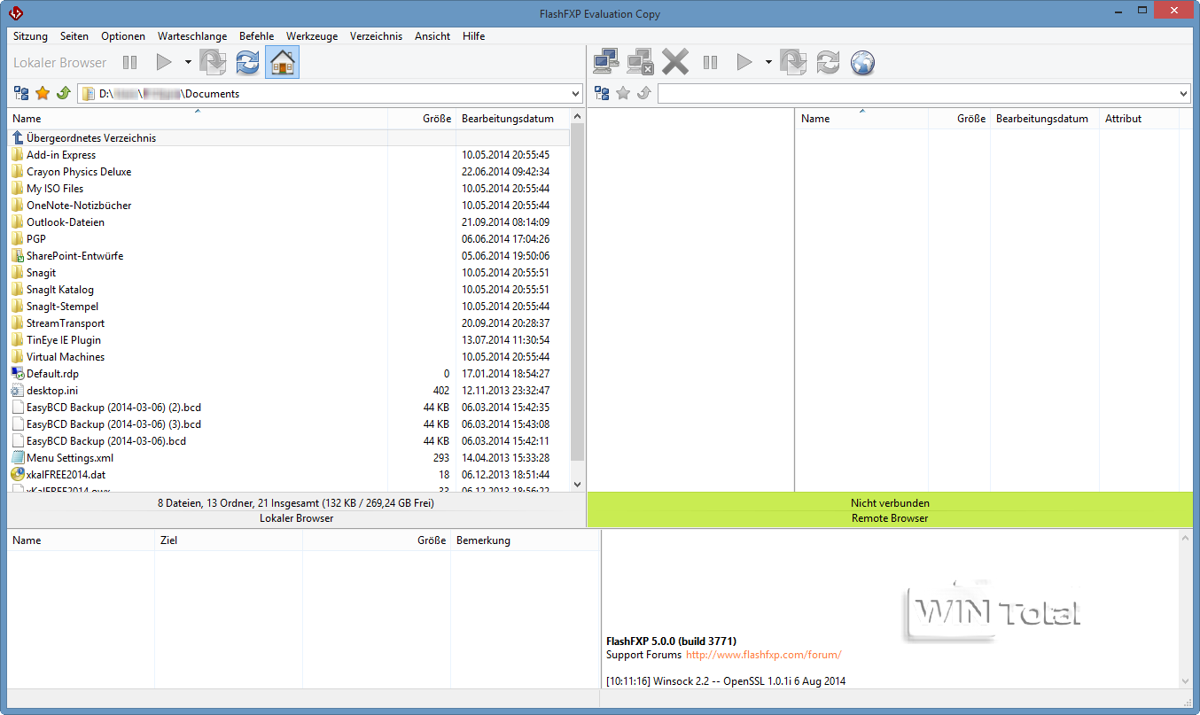Sort remote list by Bearbeitungsdatum column
Image resolution: width=1200 pixels, height=715 pixels.
coord(1044,119)
